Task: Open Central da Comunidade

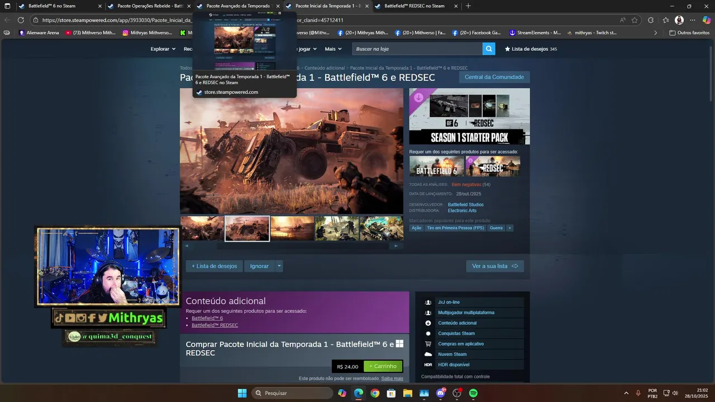Action: 494,77
